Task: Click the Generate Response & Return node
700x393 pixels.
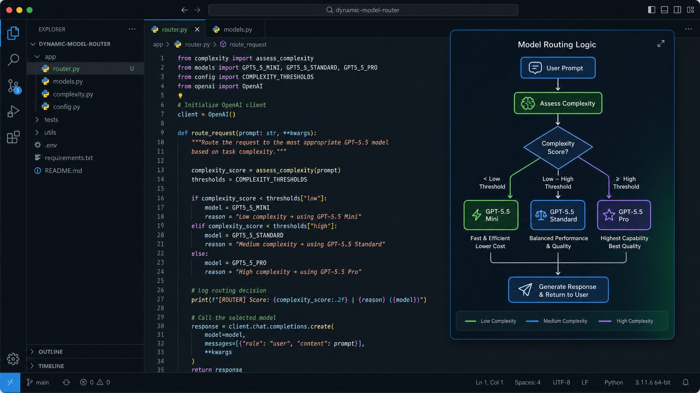Action: [558, 290]
